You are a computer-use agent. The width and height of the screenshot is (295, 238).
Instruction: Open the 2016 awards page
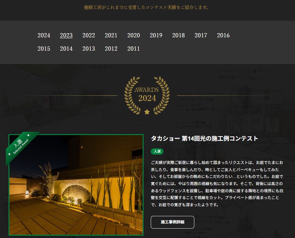pos(223,35)
